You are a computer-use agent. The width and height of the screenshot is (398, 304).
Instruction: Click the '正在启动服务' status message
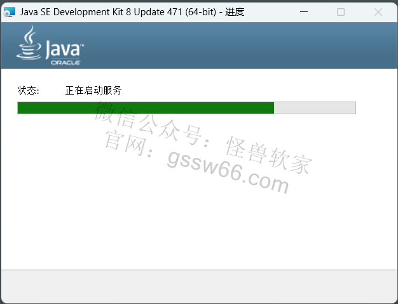coord(93,91)
